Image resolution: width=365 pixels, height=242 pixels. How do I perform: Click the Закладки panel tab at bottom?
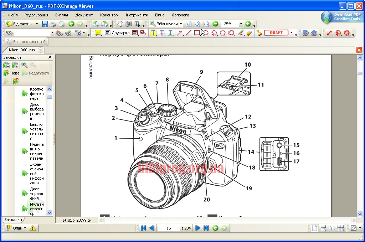pyautogui.click(x=13, y=220)
